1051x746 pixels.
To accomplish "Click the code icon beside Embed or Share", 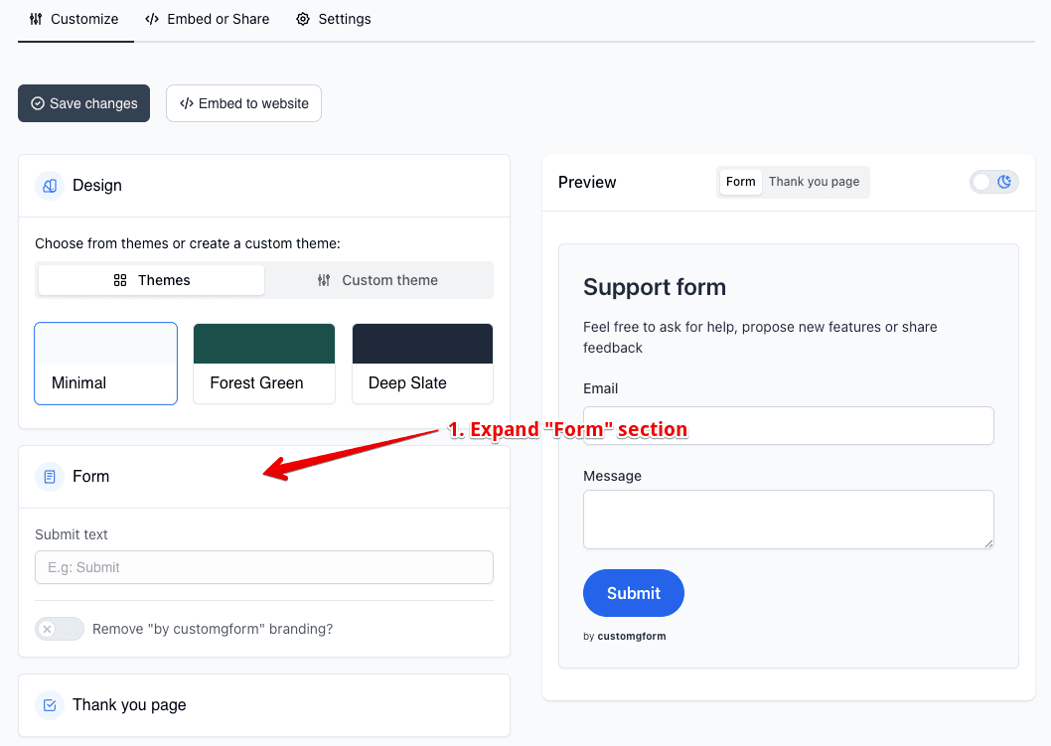I will click(x=152, y=19).
